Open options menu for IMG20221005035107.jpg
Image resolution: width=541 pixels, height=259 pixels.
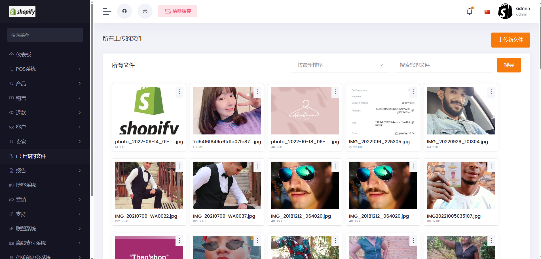point(491,166)
